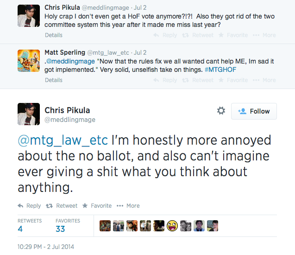Click Matt Sperling's display name
295x255 pixels.
tap(64, 52)
